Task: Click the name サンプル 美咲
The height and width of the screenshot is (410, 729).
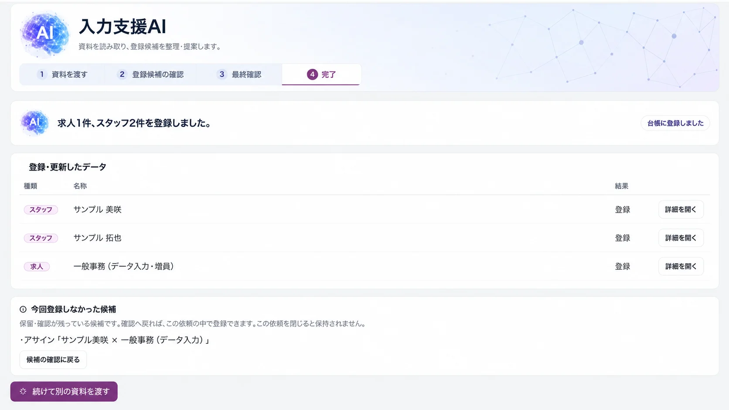Action: [x=97, y=210]
